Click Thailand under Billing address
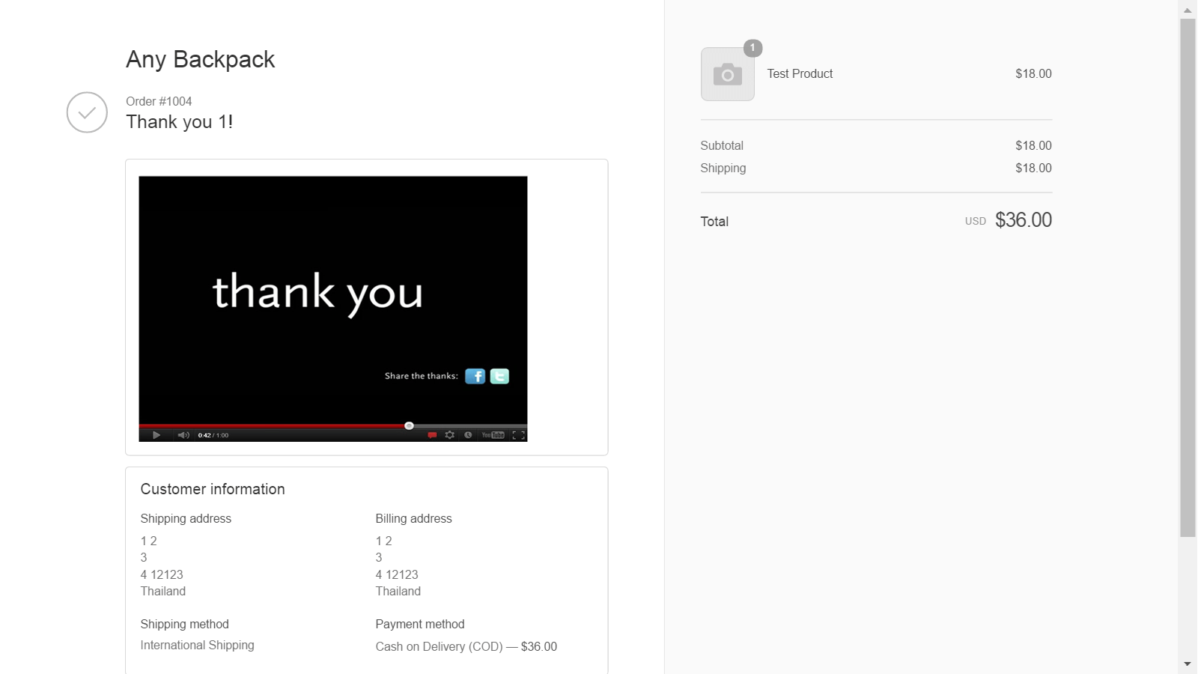 (398, 591)
